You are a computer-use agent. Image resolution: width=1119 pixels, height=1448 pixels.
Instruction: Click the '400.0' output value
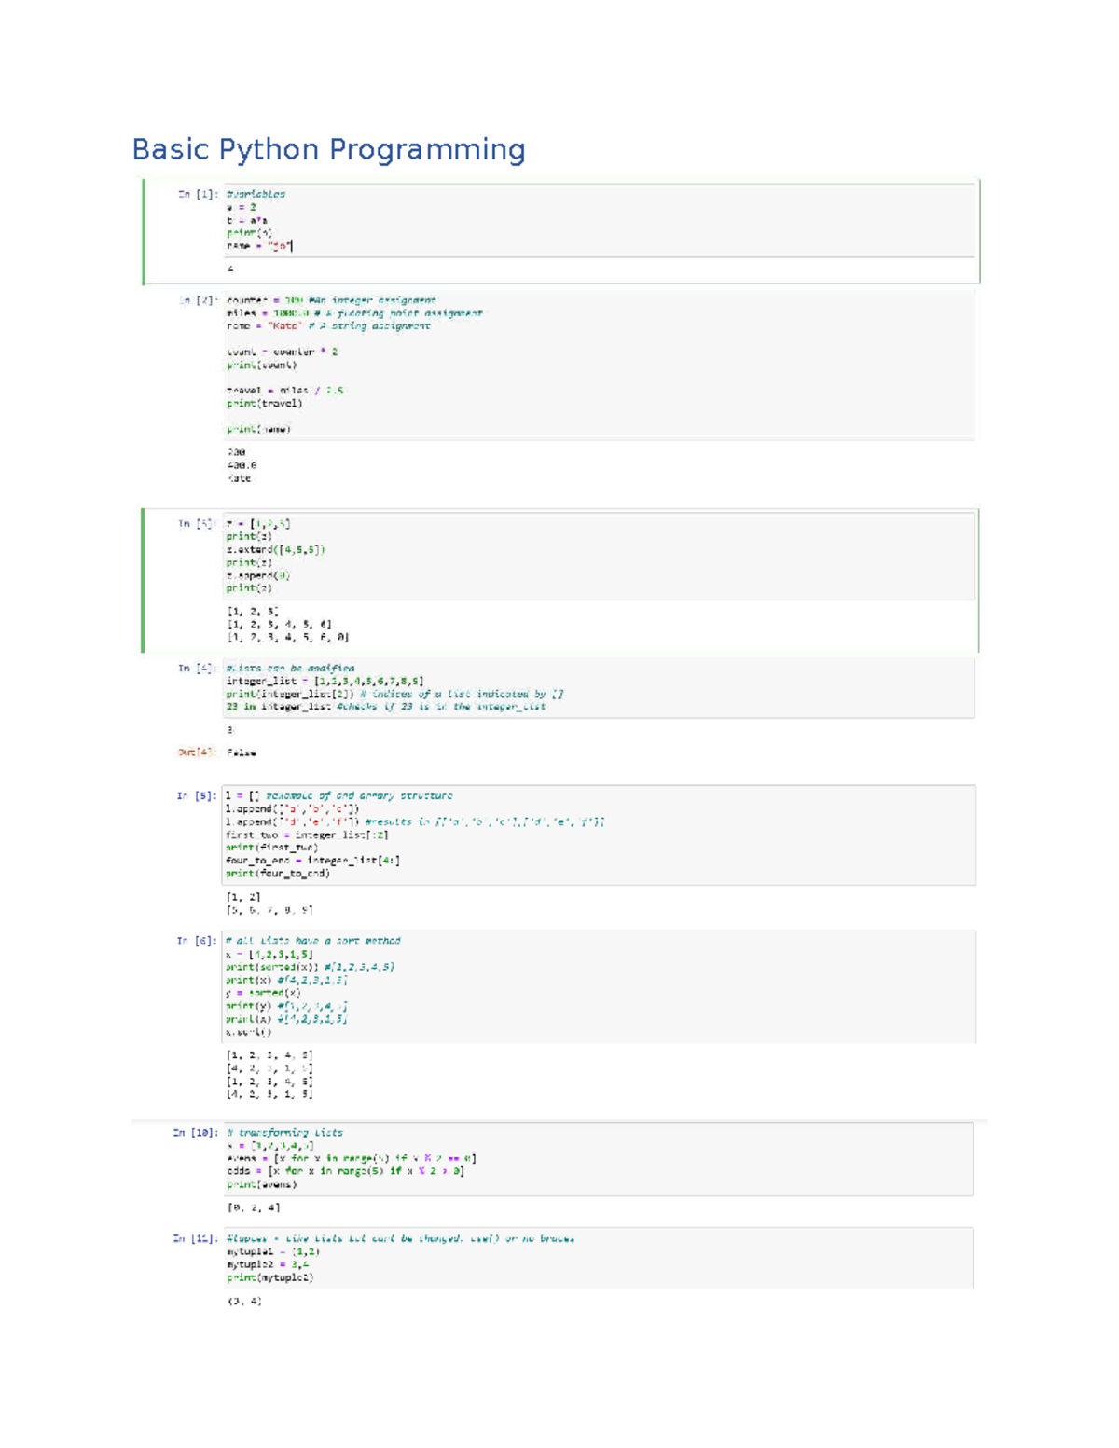coord(242,464)
